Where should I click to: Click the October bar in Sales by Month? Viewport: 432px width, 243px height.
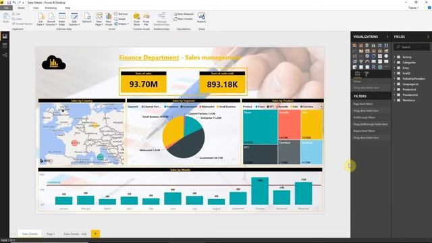[260, 191]
